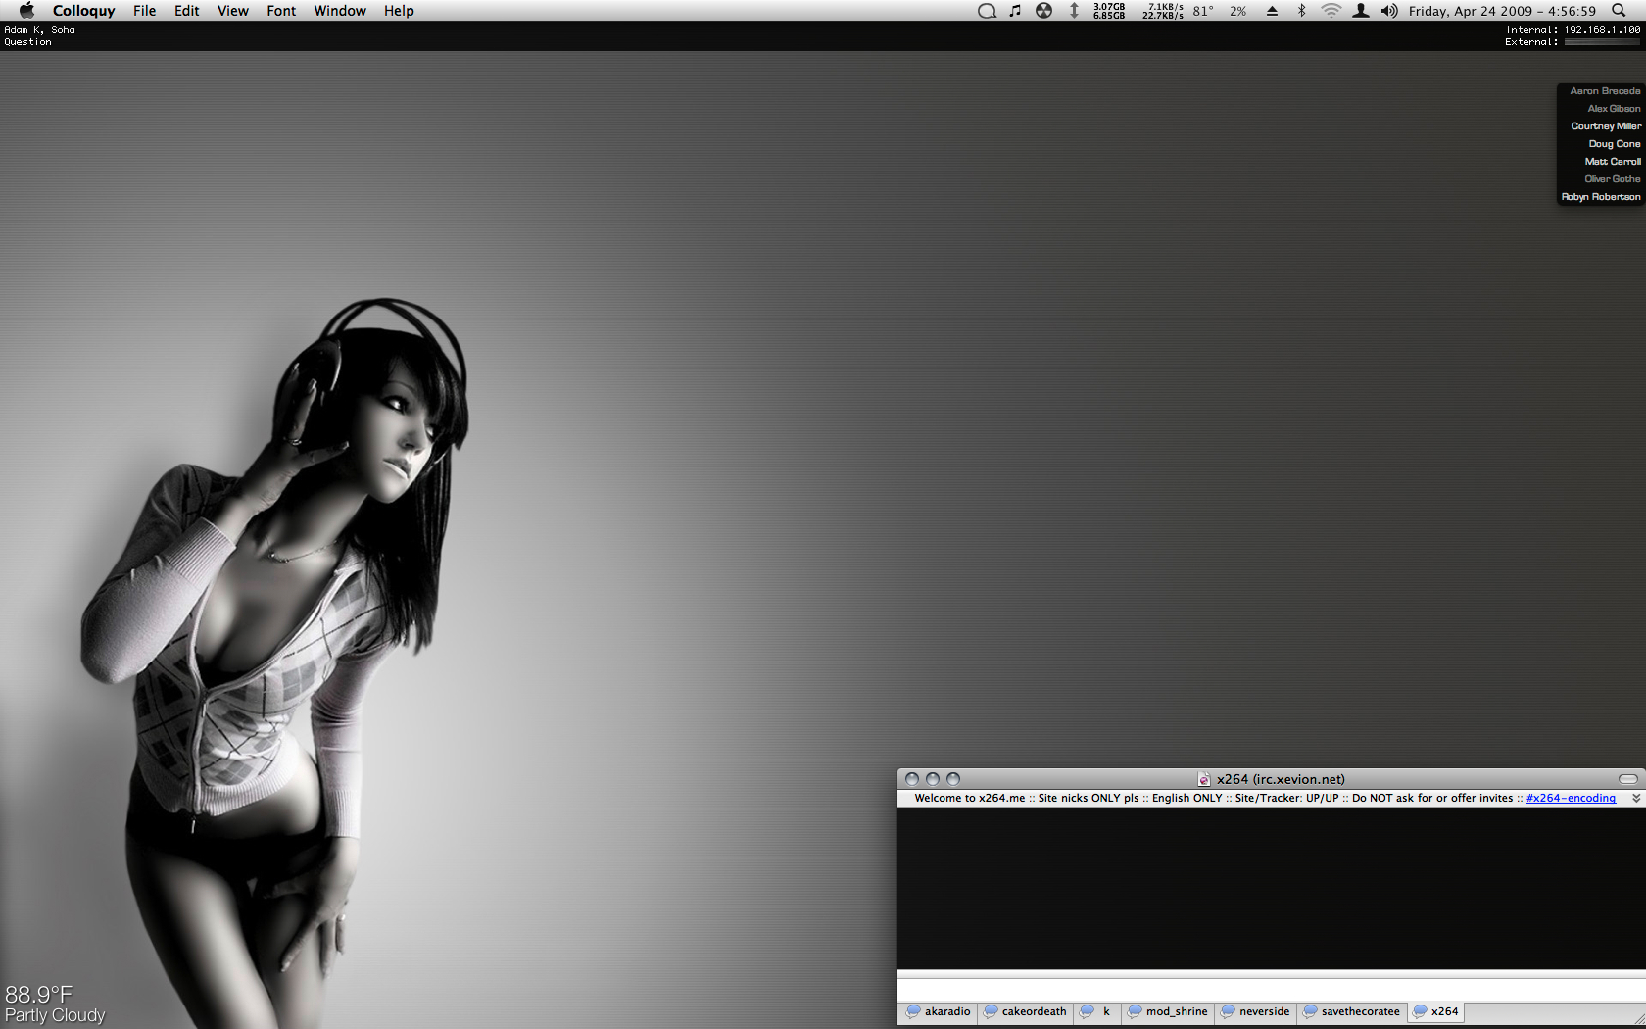The image size is (1646, 1029).
Task: Switch to the savethecoratee tab
Action: (1351, 1011)
